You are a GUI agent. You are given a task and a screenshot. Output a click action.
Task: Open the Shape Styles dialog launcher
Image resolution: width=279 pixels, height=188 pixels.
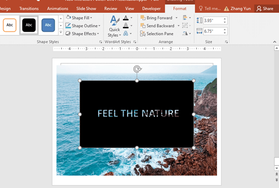coord(101,42)
